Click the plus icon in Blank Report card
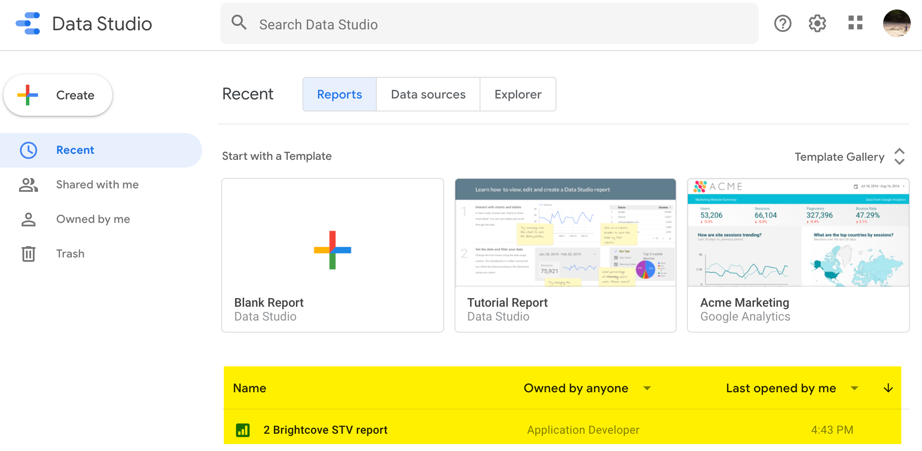The width and height of the screenshot is (922, 451). click(332, 250)
